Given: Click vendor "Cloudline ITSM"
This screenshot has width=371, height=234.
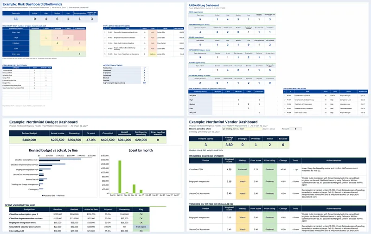Looking at the screenshot, I should (x=196, y=169).
